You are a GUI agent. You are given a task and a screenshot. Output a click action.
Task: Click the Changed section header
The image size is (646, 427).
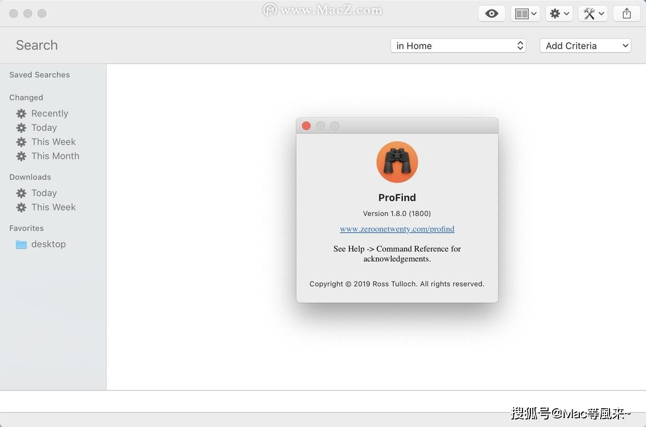click(x=26, y=98)
